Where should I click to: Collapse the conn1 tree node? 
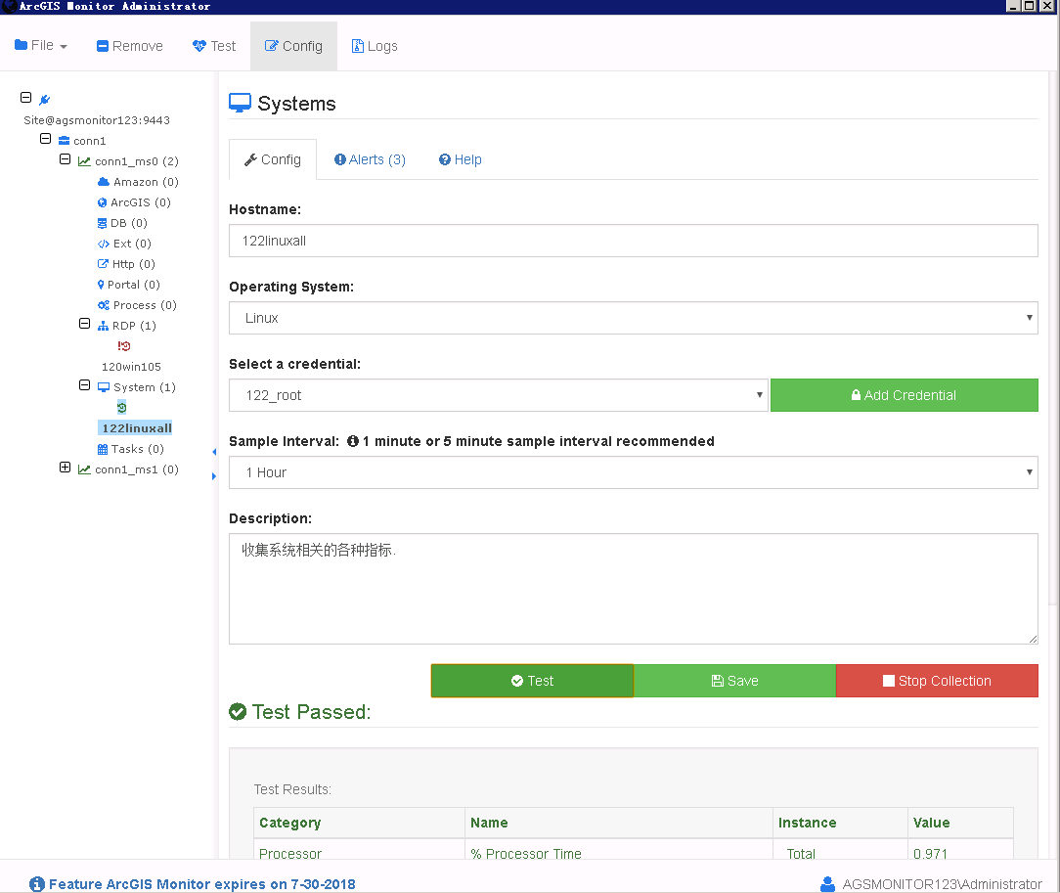coord(45,139)
